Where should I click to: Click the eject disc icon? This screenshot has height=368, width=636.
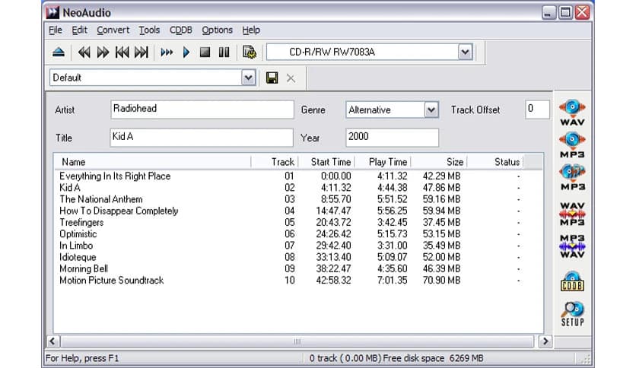(x=58, y=52)
